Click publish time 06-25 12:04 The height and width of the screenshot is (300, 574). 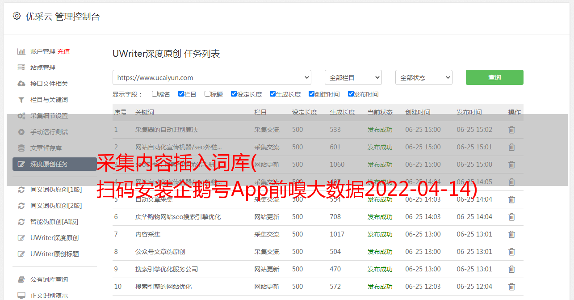click(x=474, y=287)
